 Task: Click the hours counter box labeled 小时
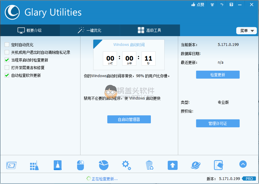pyautogui.click(x=110, y=58)
